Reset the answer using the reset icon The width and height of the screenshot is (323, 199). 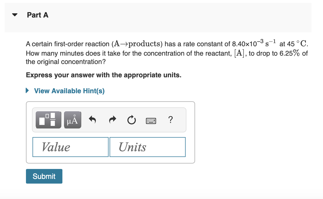[131, 120]
